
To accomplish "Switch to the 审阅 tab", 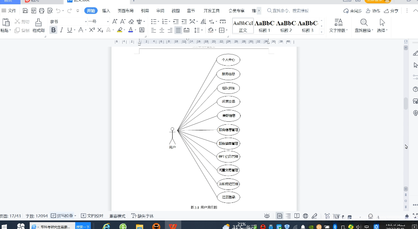I will tap(160, 11).
